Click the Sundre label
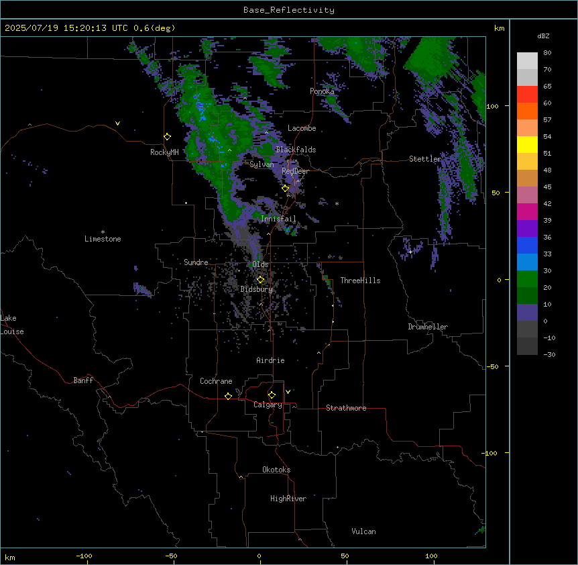This screenshot has width=578, height=565. click(x=196, y=262)
